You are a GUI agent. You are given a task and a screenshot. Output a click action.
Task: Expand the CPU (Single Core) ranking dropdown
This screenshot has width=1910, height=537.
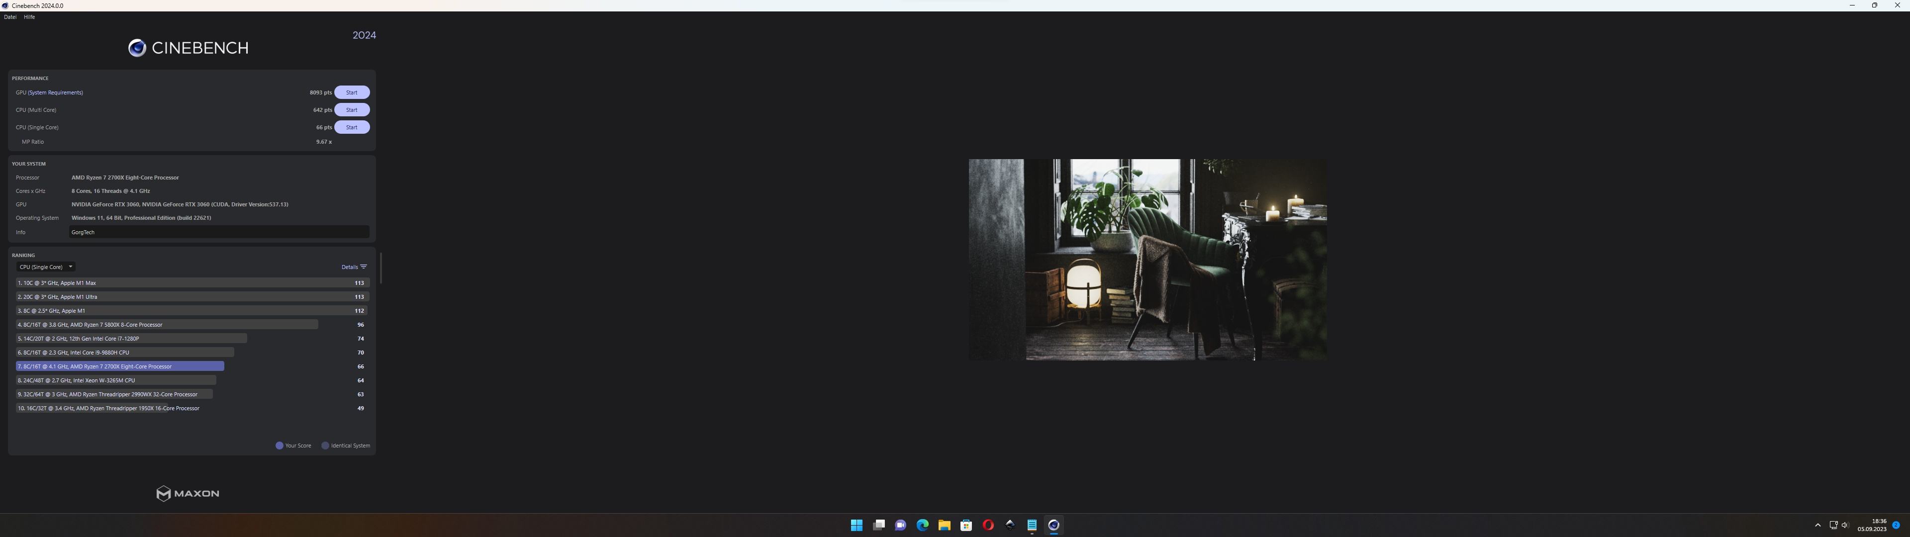46,267
